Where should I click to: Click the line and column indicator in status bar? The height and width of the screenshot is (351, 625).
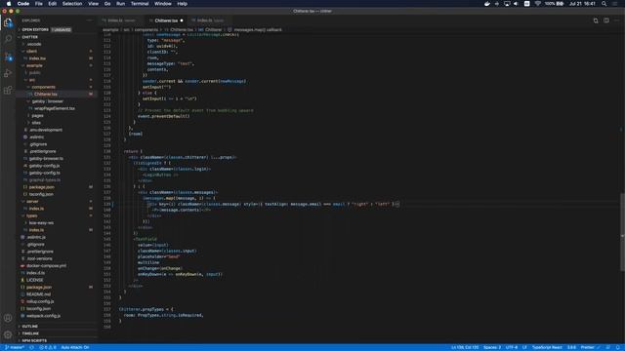point(465,347)
